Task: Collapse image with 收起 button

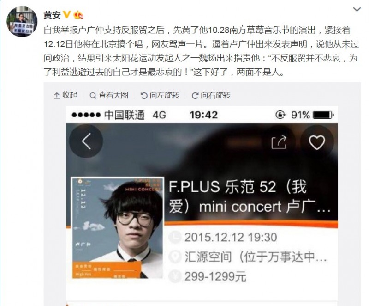Action: (x=65, y=95)
